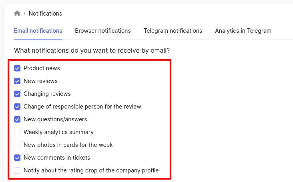The height and width of the screenshot is (182, 293).
Task: Uncheck the Product news checkbox
Action: (17, 68)
